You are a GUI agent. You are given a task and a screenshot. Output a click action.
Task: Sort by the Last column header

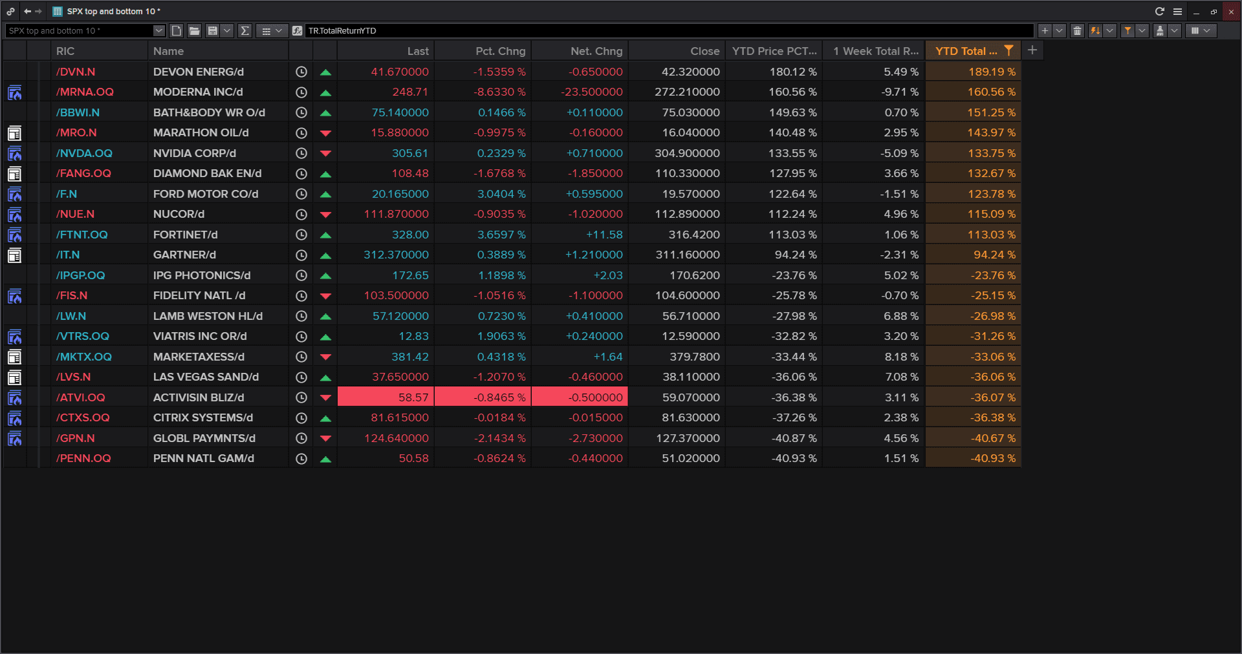(386, 51)
